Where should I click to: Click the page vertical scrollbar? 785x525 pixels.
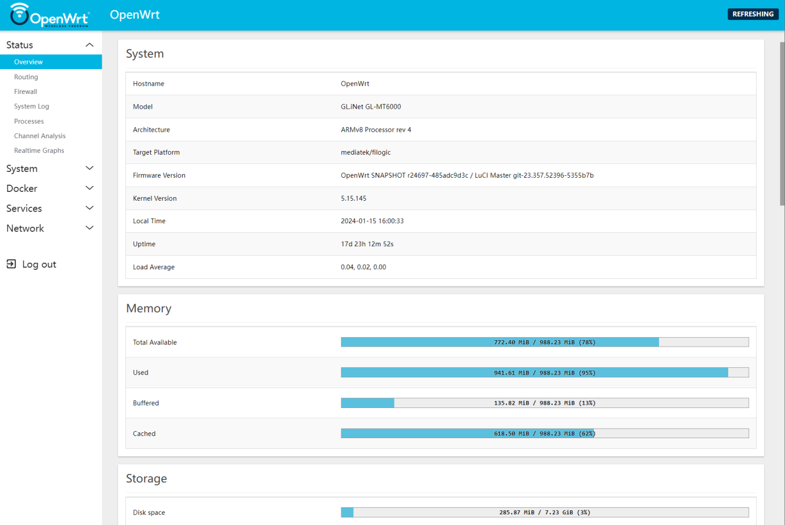coord(781,124)
